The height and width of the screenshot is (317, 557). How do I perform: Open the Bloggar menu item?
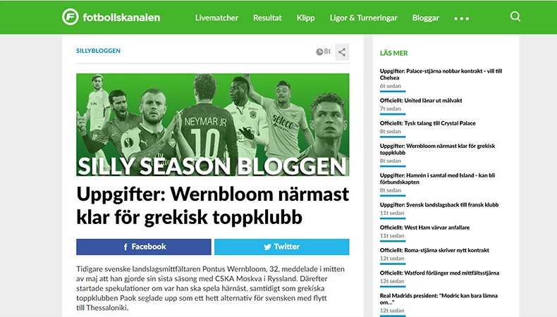click(x=426, y=18)
